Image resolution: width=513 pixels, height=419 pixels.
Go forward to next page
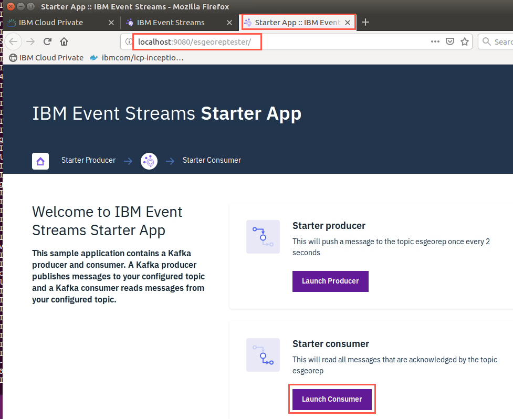point(30,41)
